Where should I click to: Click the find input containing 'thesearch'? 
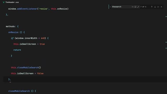click(x=121, y=7)
